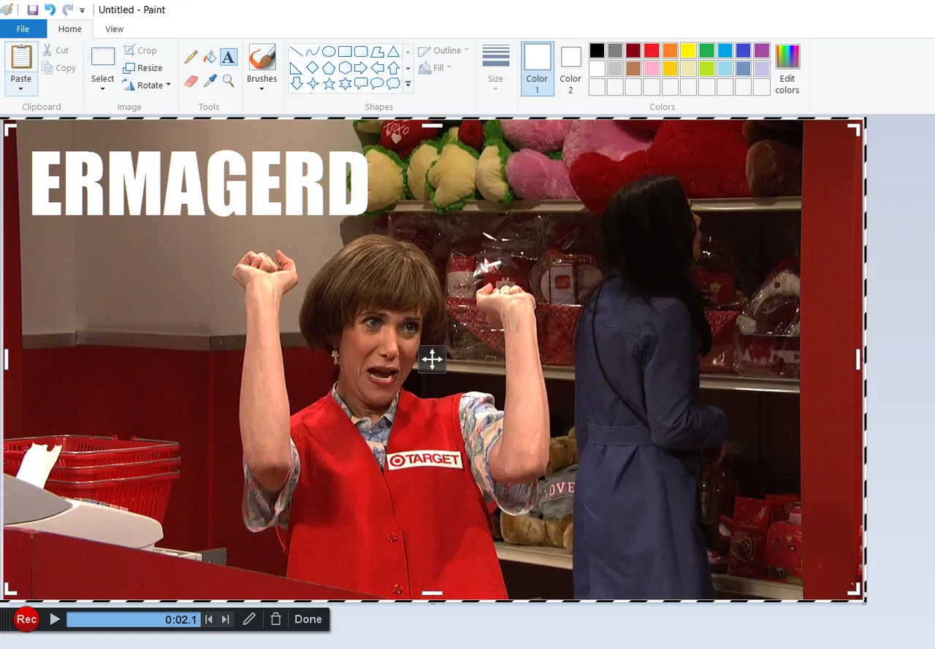Open the Customize Quick Access Toolbar arrow
The width and height of the screenshot is (935, 649).
point(82,10)
